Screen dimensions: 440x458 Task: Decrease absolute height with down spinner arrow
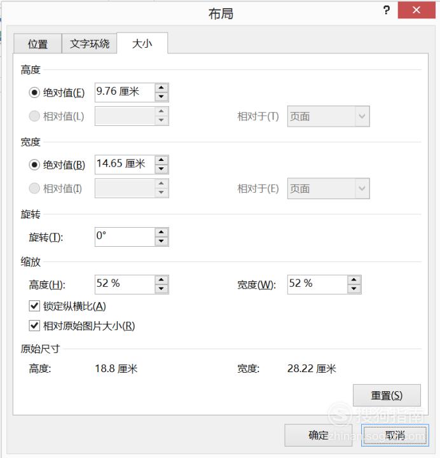161,97
